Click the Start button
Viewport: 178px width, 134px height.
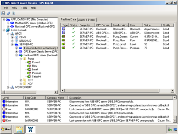(6, 129)
